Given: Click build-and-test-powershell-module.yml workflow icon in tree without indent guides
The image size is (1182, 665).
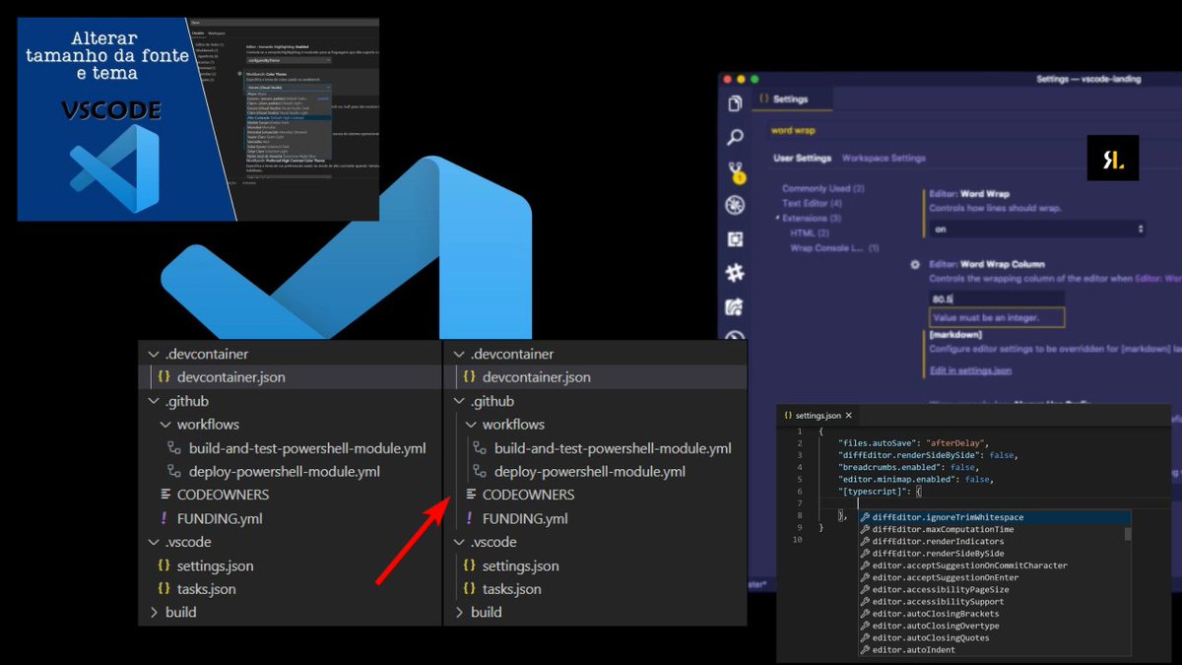Looking at the screenshot, I should coord(175,448).
